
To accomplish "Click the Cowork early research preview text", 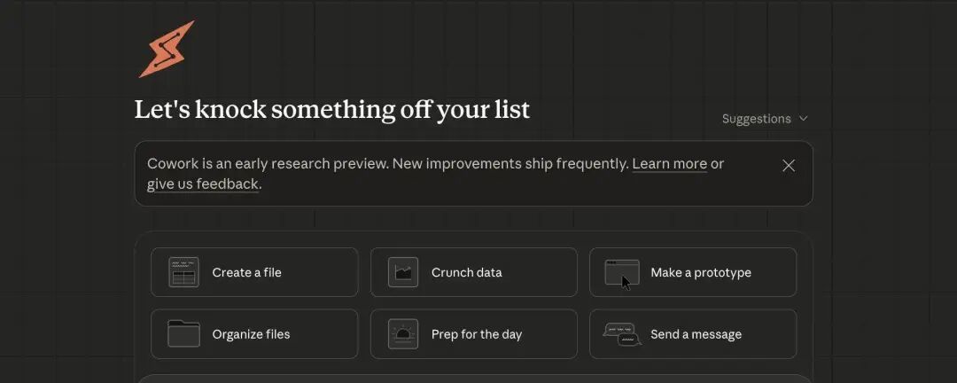I will tap(387, 164).
